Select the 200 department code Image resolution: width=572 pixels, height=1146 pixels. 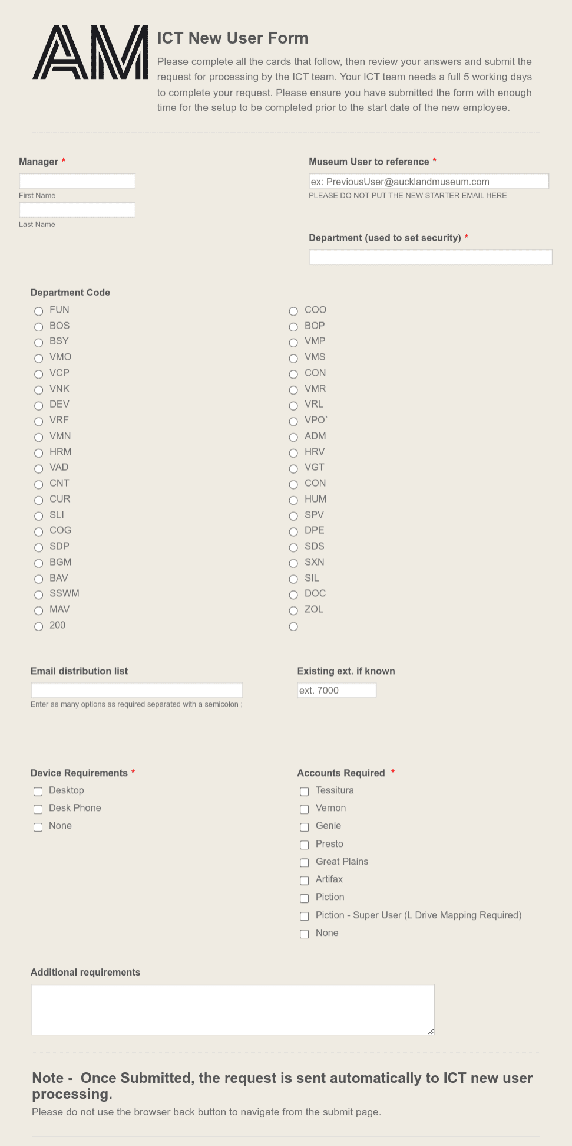[38, 626]
